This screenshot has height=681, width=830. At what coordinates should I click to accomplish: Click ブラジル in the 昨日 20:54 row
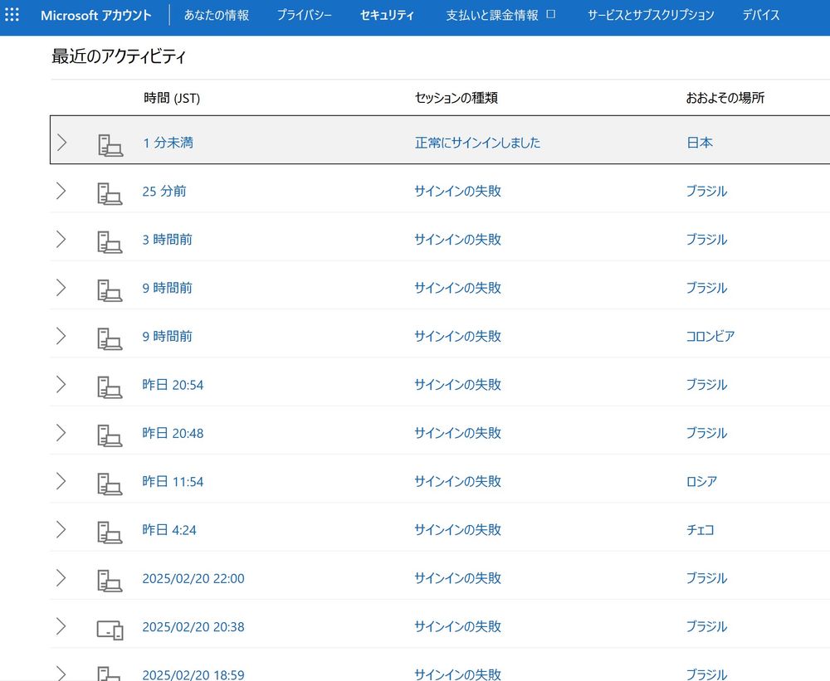(x=706, y=385)
